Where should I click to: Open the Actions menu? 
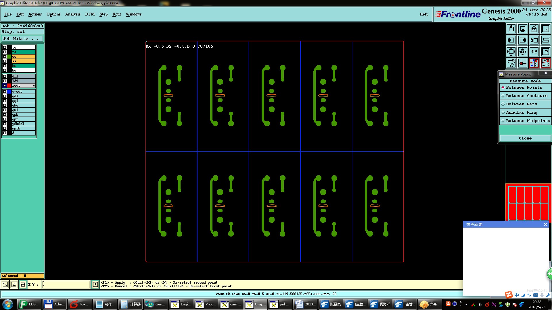point(35,14)
